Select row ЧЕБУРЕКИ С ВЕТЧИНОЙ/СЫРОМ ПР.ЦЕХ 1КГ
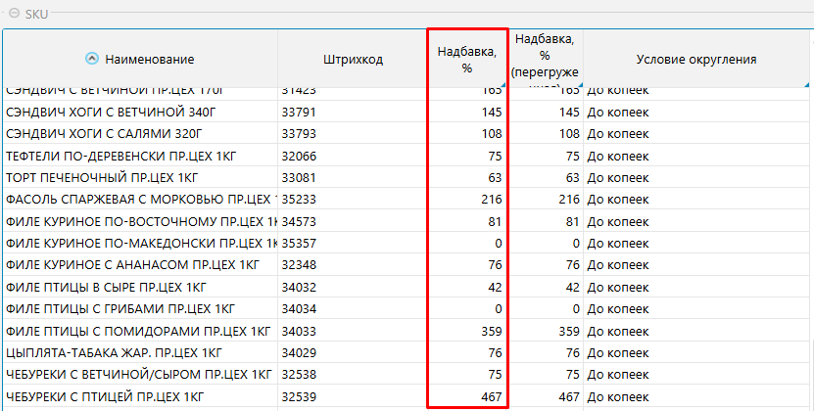This screenshot has height=411, width=814. pos(138,374)
